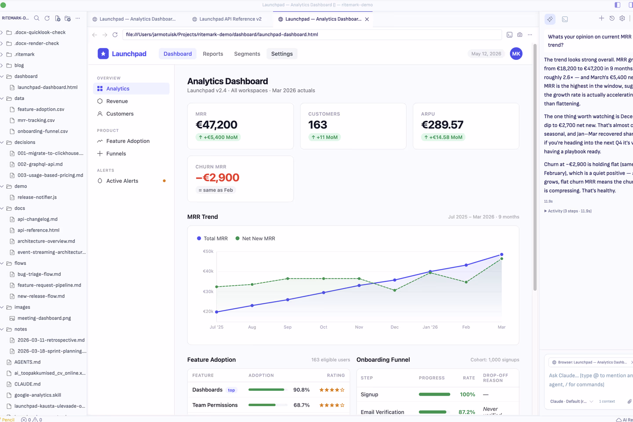
Task: Close the active Analytics Dashboard tab
Action: [367, 19]
